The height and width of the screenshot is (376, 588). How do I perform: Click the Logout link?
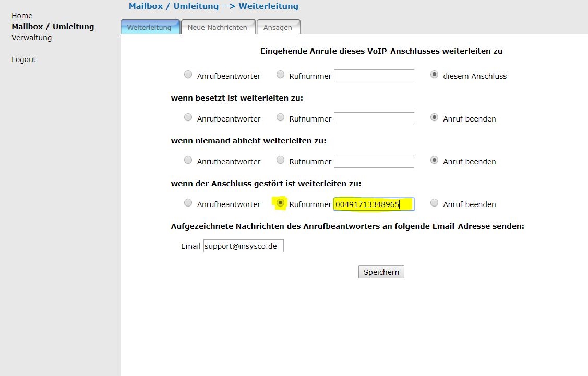(23, 59)
